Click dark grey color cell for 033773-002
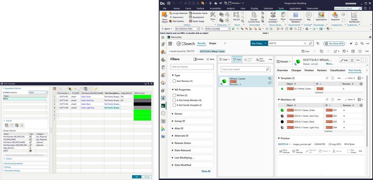 143,100
